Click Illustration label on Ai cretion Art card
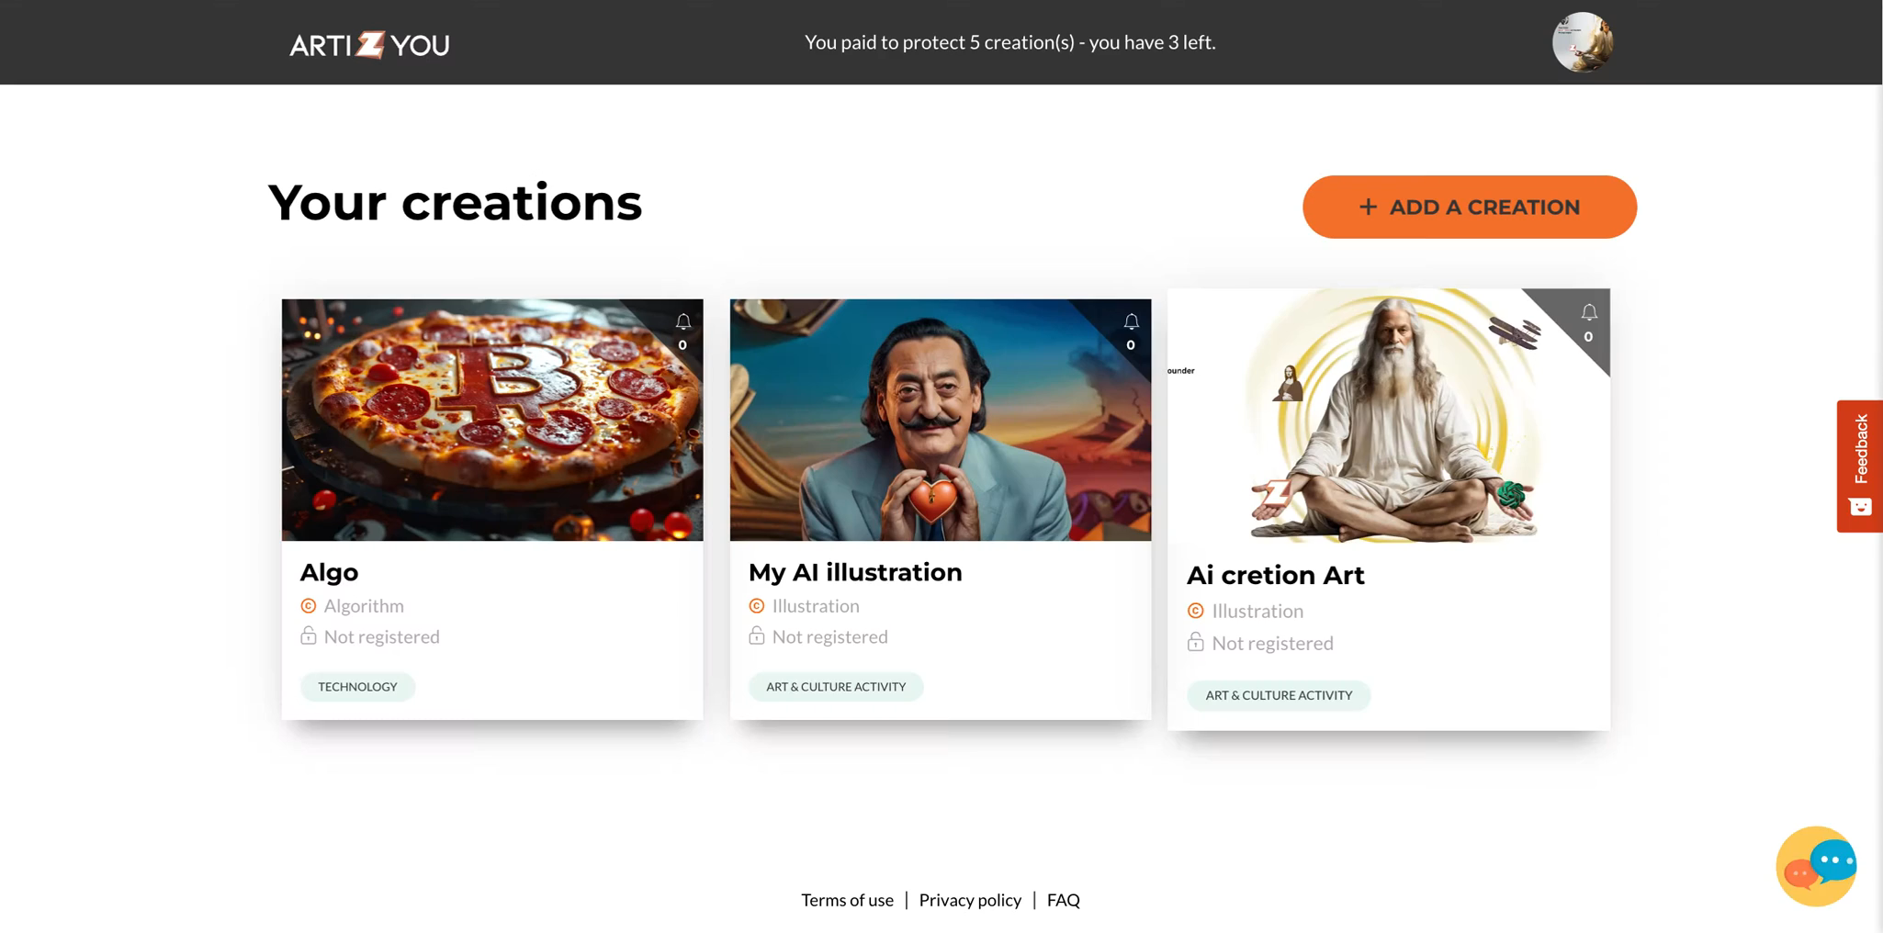The height and width of the screenshot is (933, 1883). [1257, 611]
